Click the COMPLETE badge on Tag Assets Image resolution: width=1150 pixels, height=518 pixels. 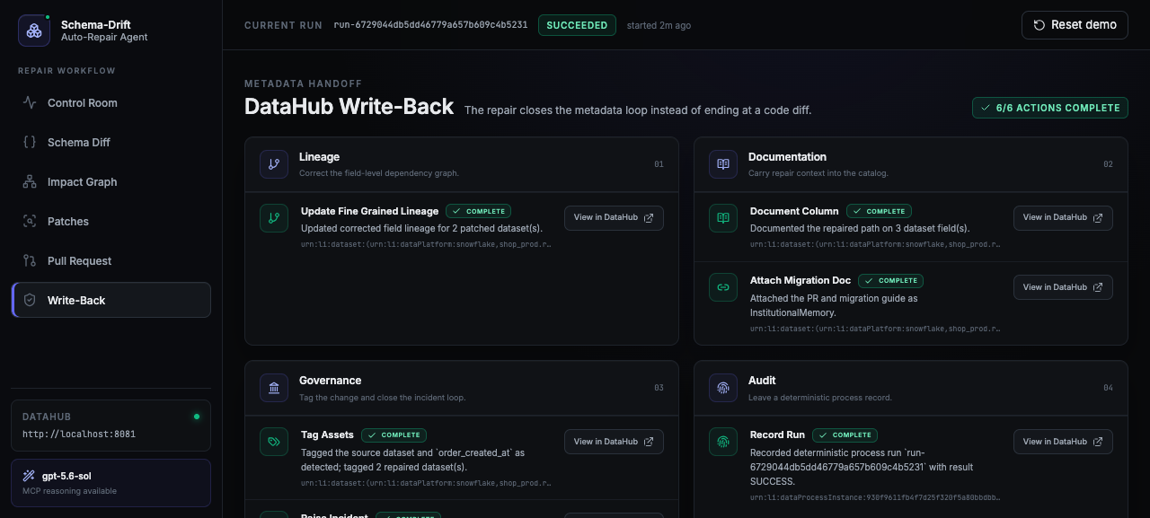(394, 435)
